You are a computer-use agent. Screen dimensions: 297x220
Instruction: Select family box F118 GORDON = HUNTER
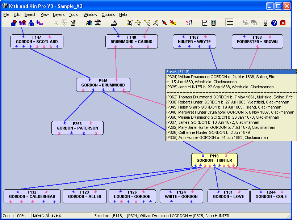click(x=214, y=160)
